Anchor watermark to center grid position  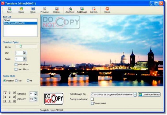click(x=10, y=97)
